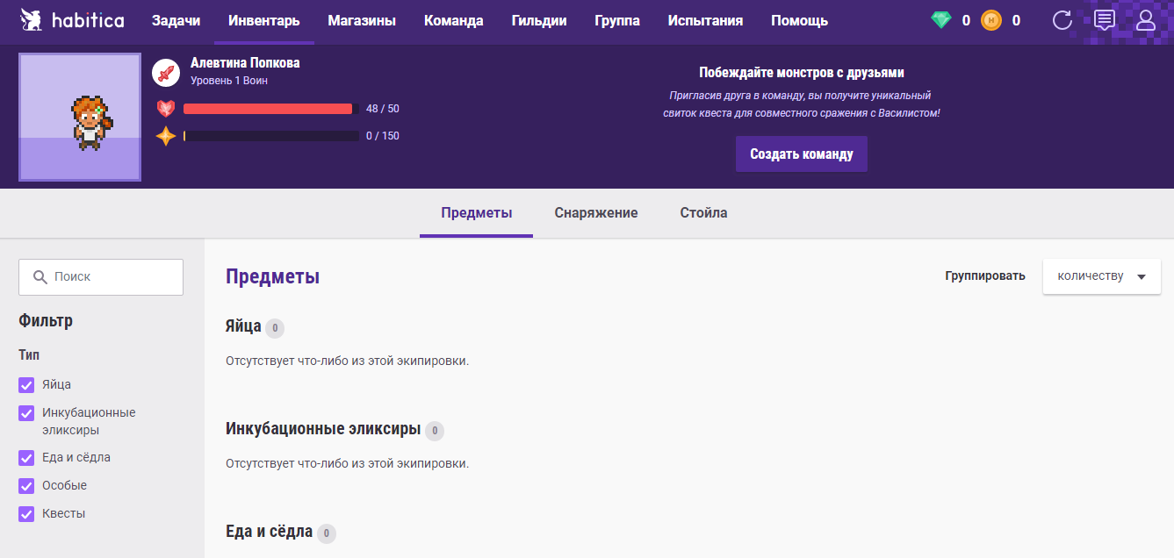
Task: Click the red health progress bar
Action: 268,109
